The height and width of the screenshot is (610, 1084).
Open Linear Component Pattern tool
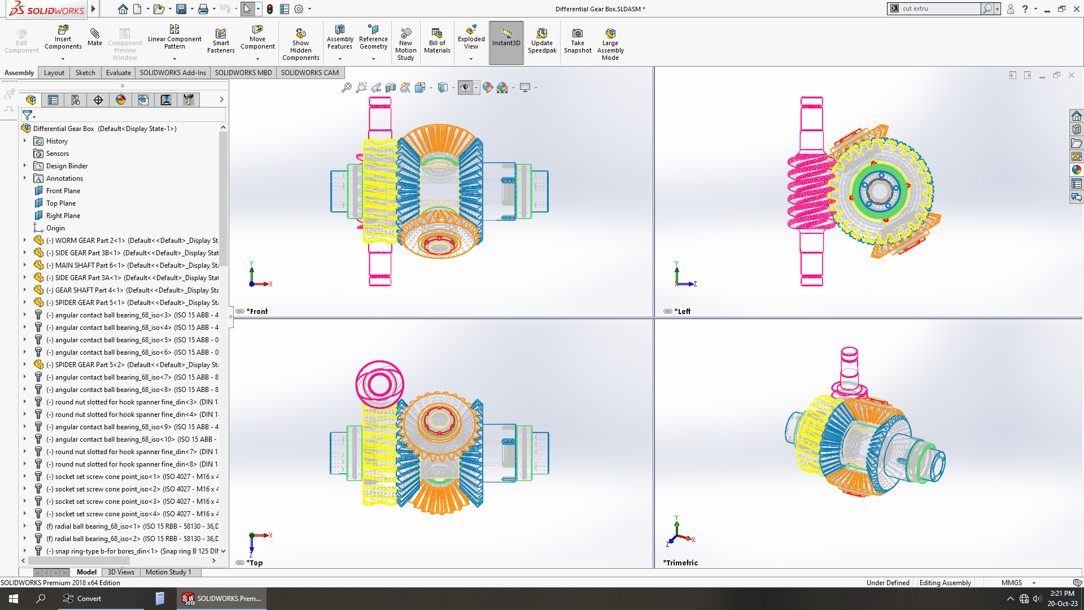(x=174, y=37)
